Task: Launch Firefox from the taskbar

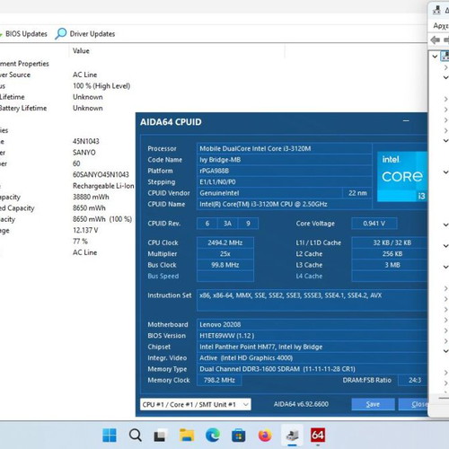Action: (x=265, y=435)
